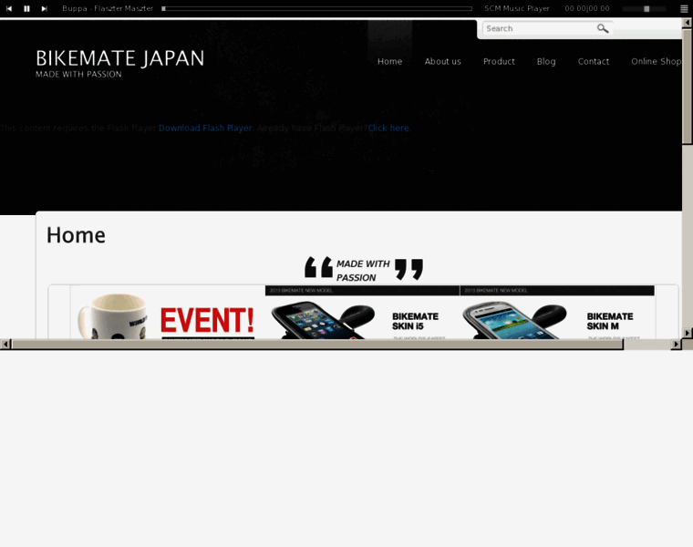Click the horizontal scrollbar left arrow
This screenshot has width=693, height=547.
[5, 344]
